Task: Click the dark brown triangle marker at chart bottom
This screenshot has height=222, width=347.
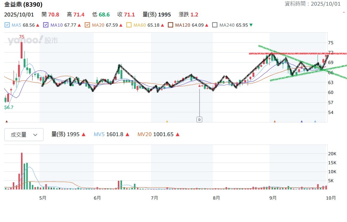Action: coord(7,121)
